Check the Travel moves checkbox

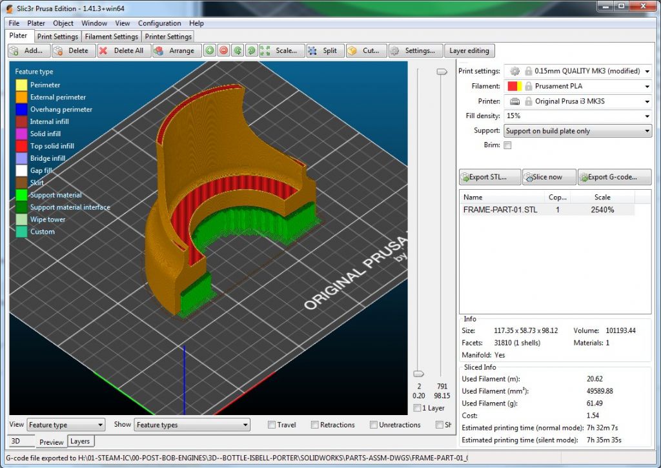(272, 425)
